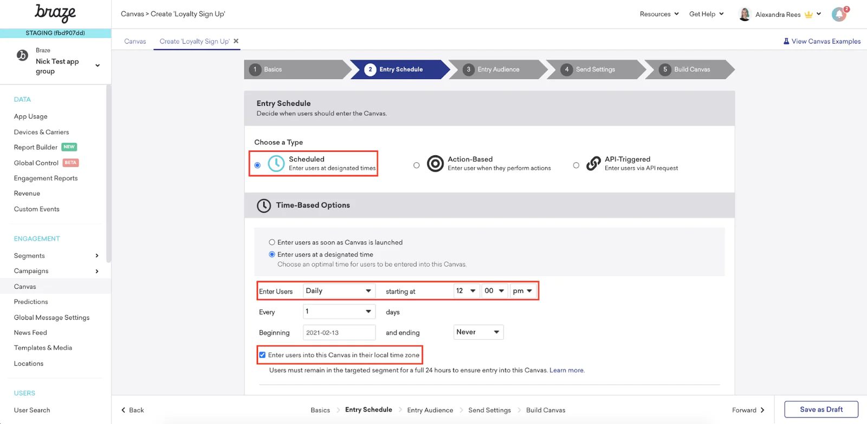Toggle the local time zone entry checkbox
This screenshot has height=424, width=867.
coord(262,355)
